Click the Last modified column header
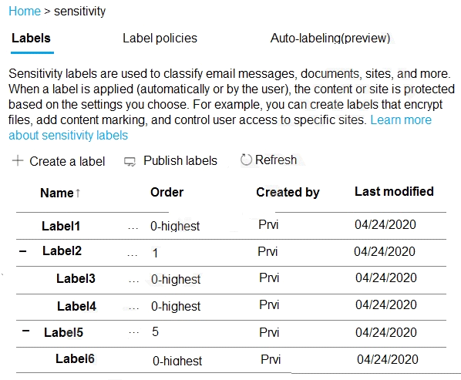The height and width of the screenshot is (380, 461). click(394, 191)
